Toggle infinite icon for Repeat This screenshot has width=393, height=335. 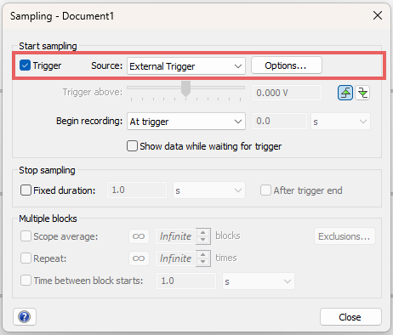click(139, 258)
